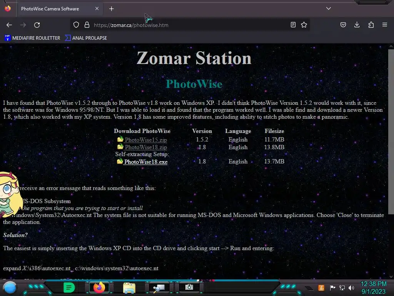Click the green PhotoWise heading
The height and width of the screenshot is (296, 394).
tap(194, 84)
